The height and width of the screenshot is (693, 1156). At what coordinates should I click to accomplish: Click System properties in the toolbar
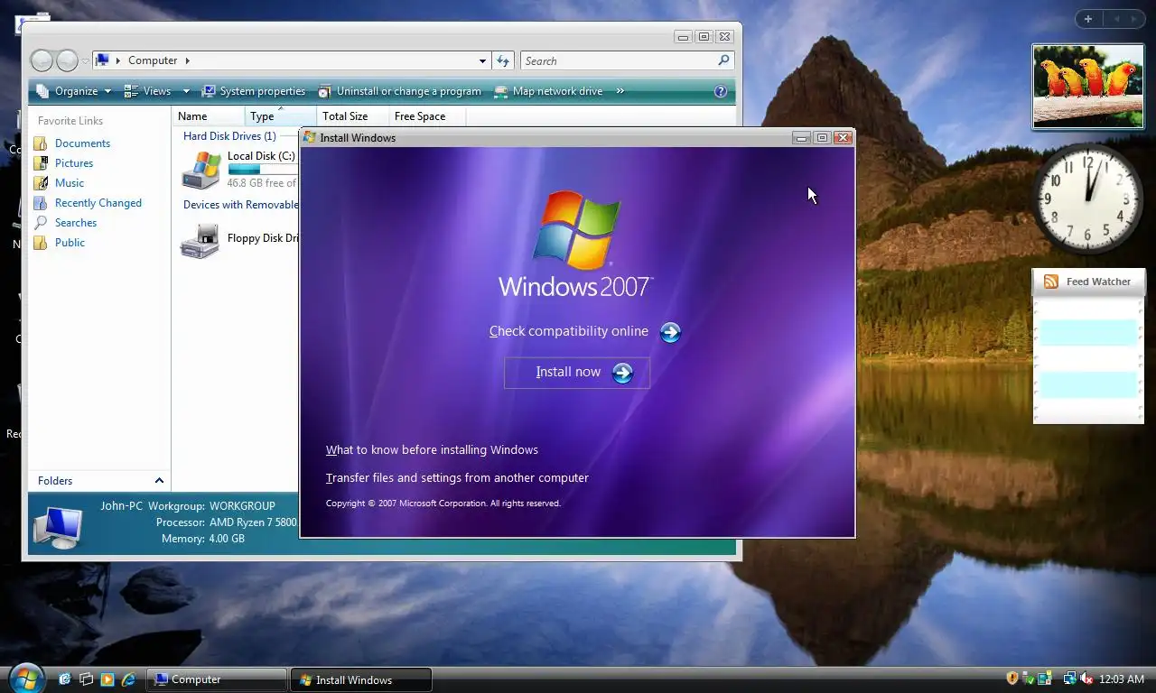(254, 91)
